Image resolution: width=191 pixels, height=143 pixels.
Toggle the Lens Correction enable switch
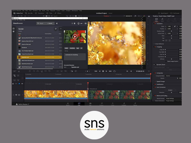155,87
